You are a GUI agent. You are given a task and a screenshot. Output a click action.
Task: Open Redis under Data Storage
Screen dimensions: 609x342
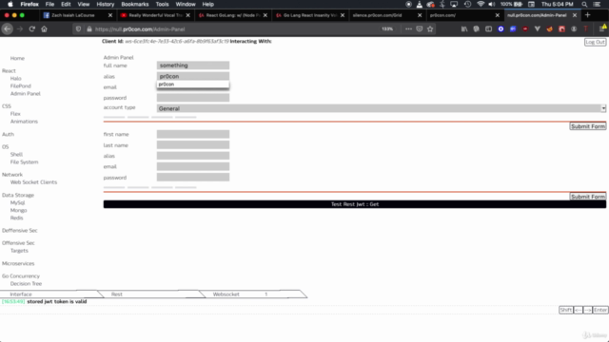[17, 218]
